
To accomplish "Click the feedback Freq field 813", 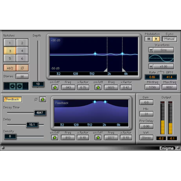I will tap(68, 138).
